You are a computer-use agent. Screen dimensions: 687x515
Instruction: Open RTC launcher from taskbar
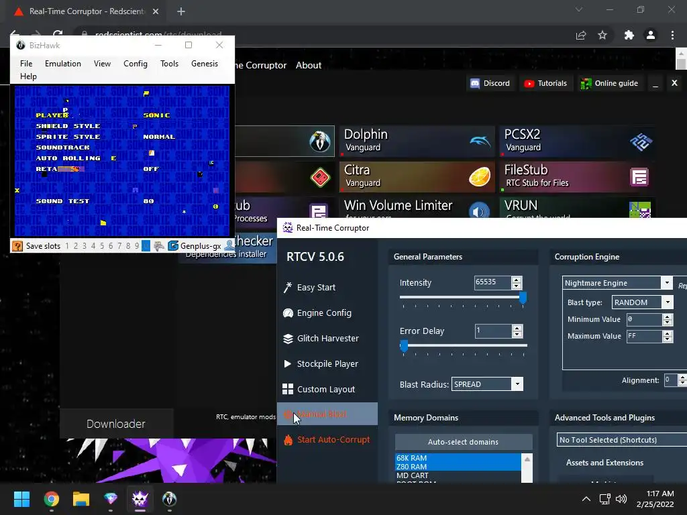tap(140, 499)
